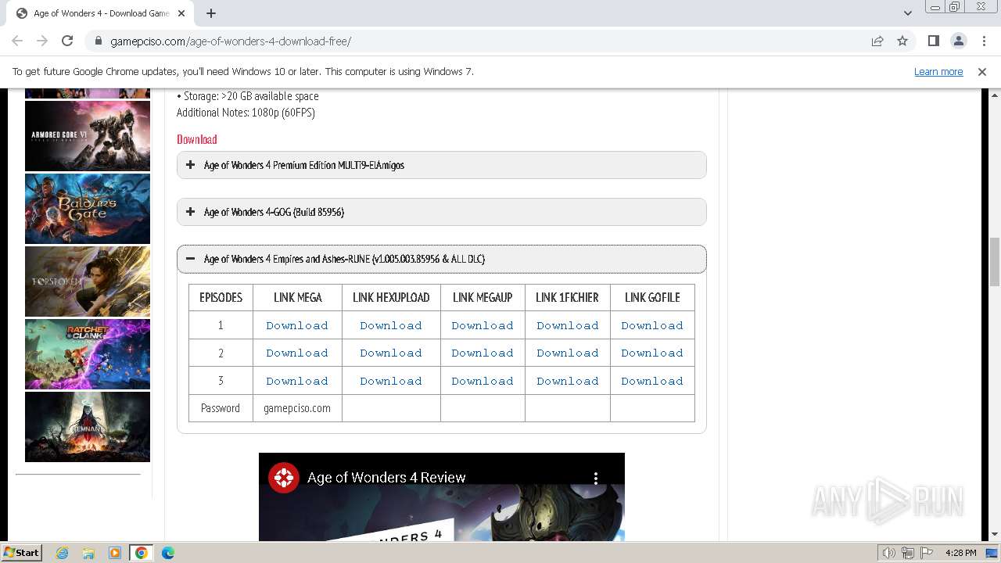Open Windows Explorer from taskbar

tap(88, 553)
